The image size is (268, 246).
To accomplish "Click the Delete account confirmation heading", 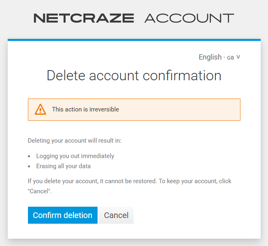I will pos(134,76).
